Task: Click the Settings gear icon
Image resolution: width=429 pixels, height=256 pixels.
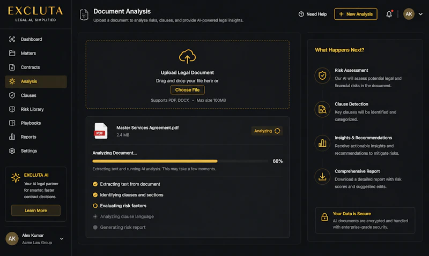Action: (12, 150)
